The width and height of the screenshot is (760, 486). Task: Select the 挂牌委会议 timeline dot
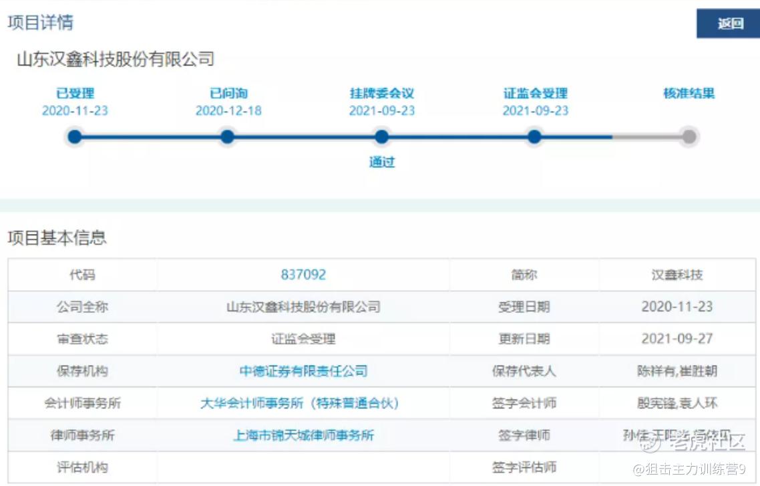(381, 137)
